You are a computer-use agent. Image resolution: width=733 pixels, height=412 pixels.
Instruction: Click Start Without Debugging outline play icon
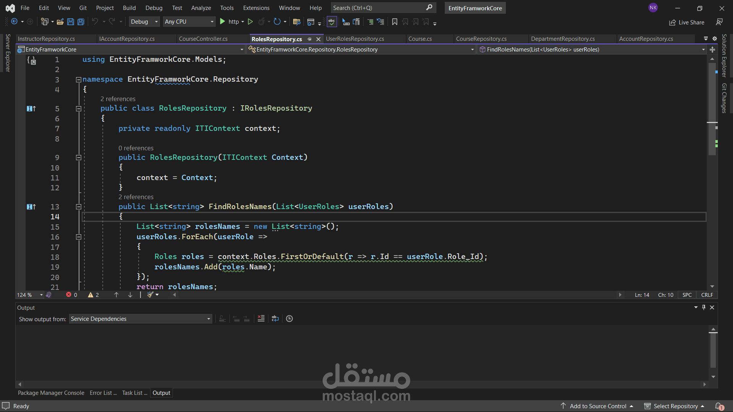[250, 22]
